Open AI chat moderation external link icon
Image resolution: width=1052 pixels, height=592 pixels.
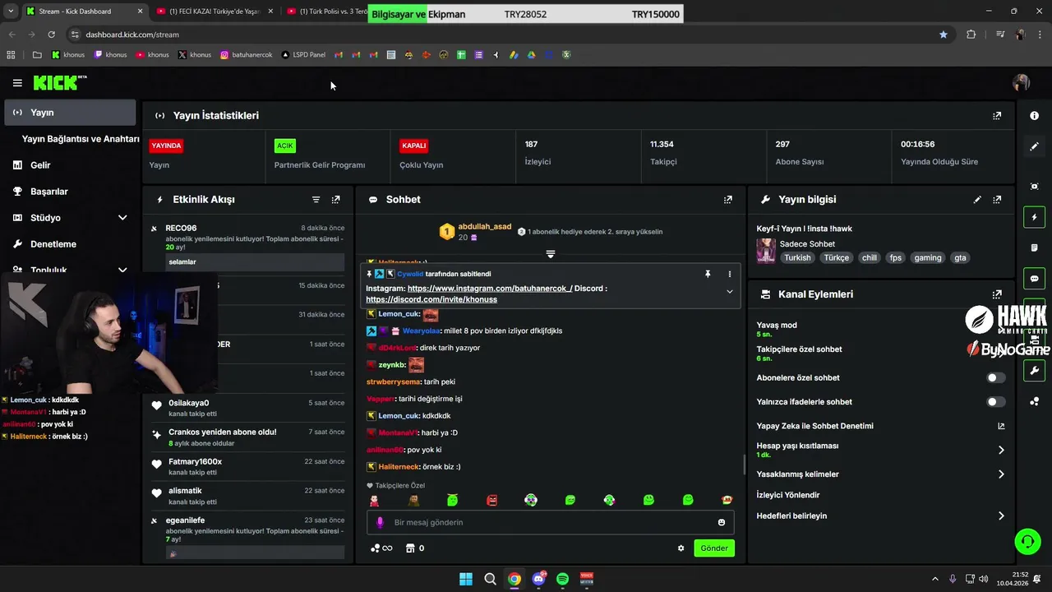tap(1001, 426)
